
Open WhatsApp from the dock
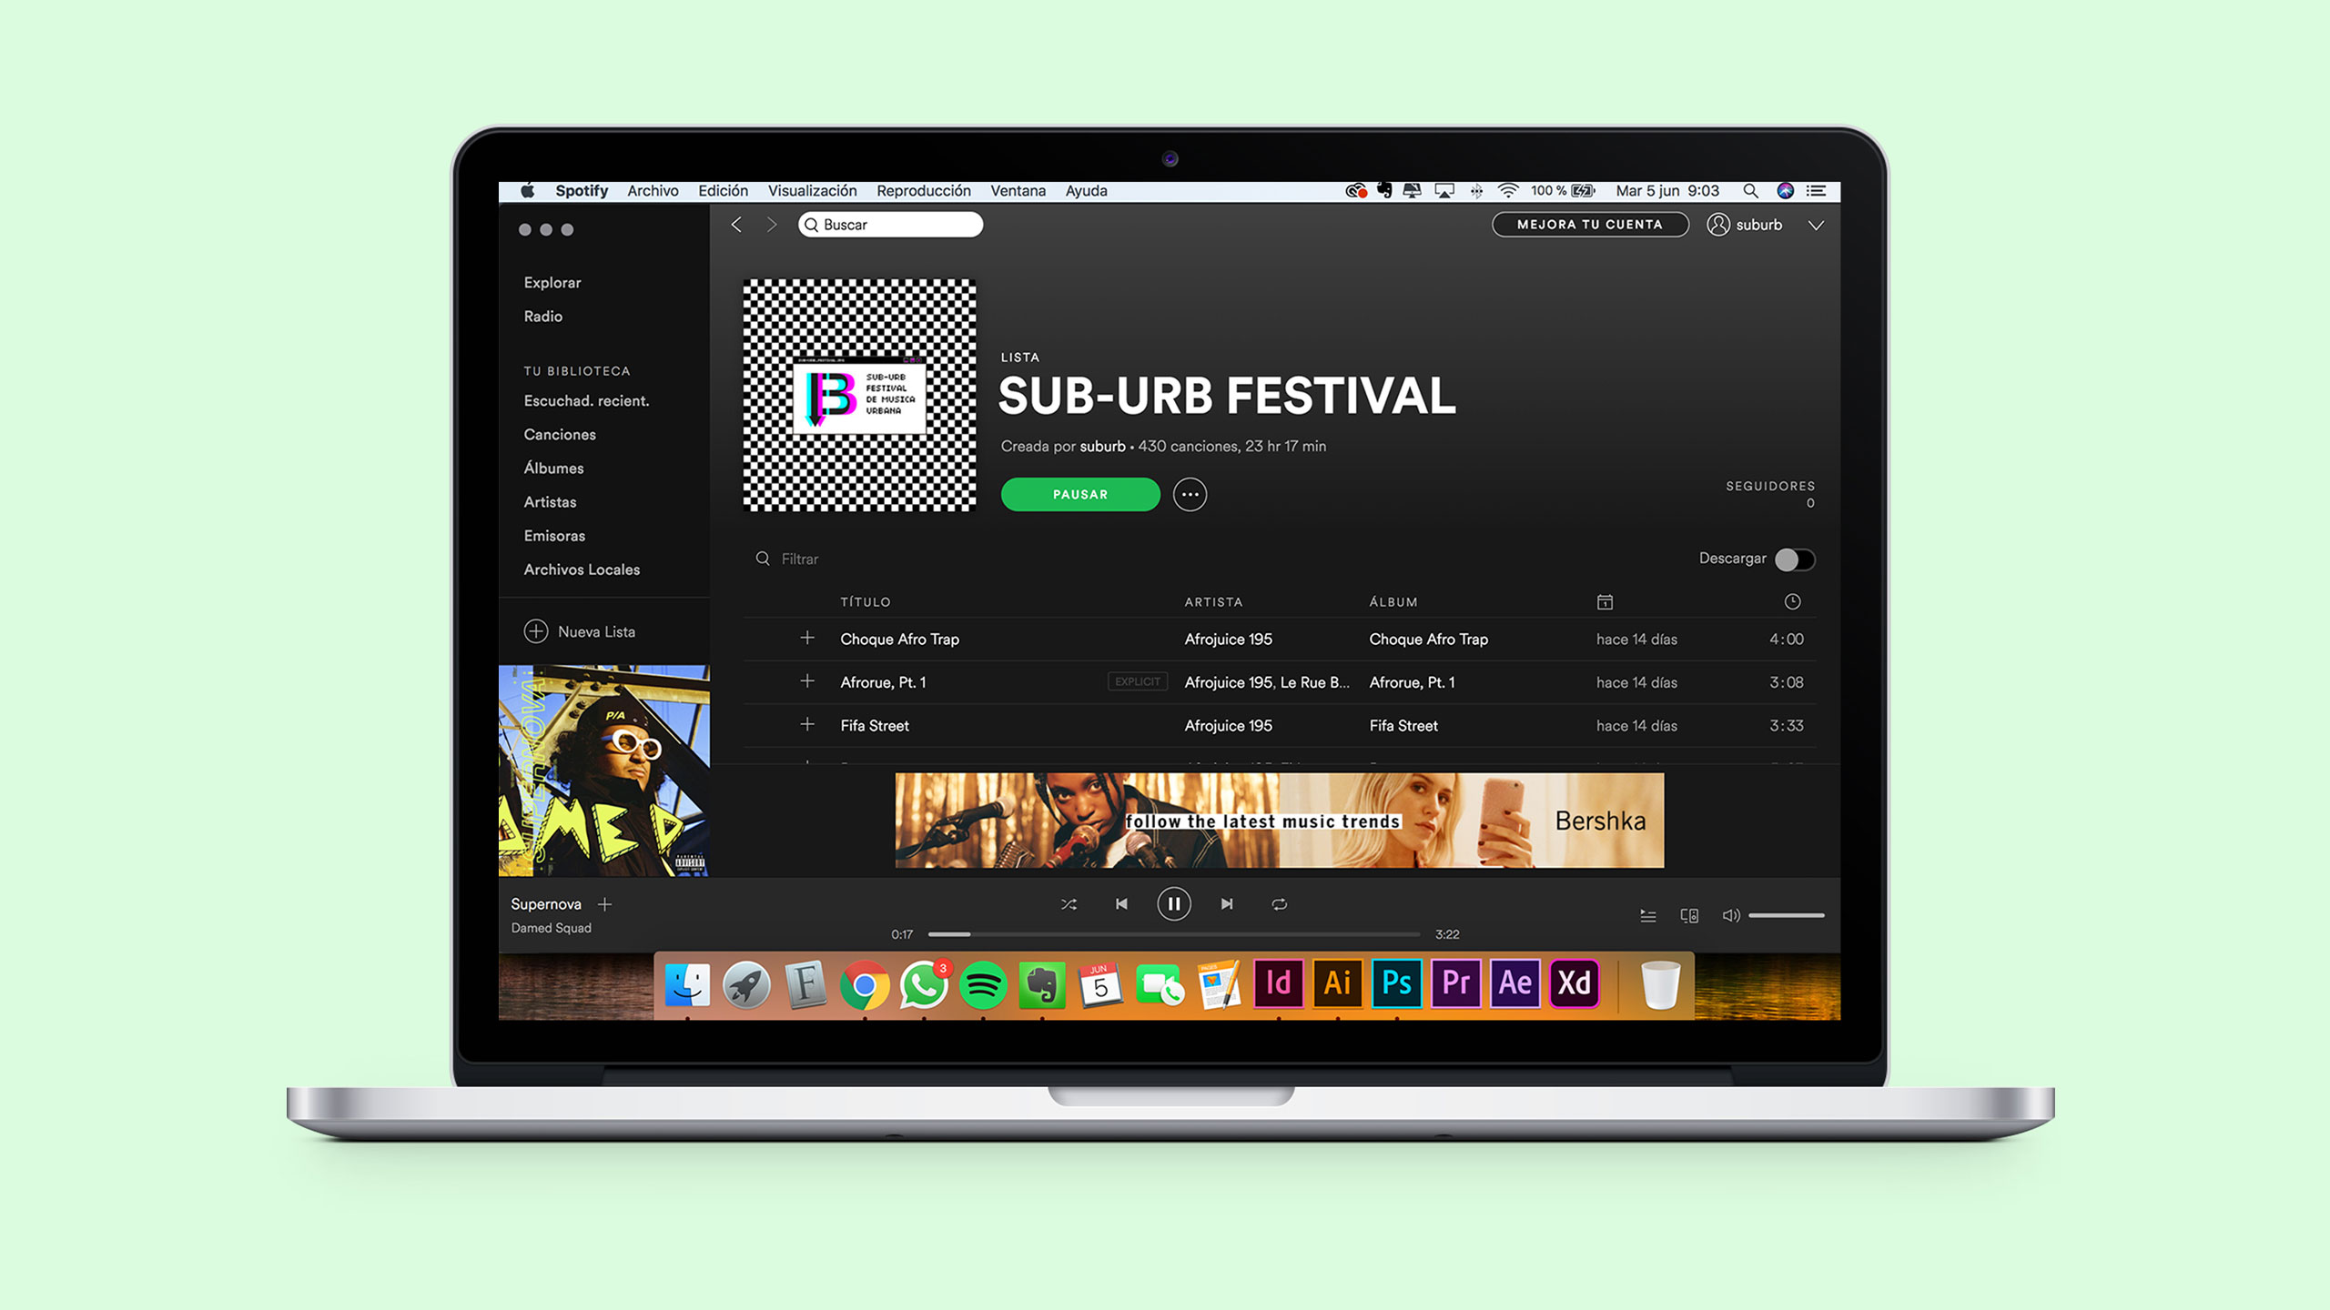point(924,984)
